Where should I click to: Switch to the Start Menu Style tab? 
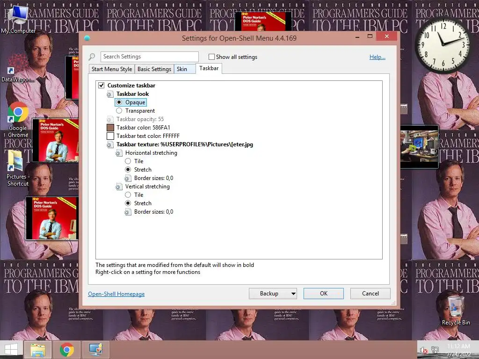112,69
